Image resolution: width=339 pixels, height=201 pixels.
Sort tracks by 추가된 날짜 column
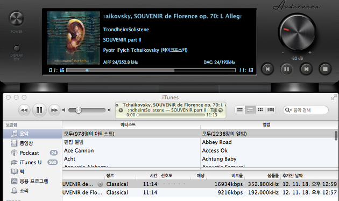pyautogui.click(x=309, y=176)
